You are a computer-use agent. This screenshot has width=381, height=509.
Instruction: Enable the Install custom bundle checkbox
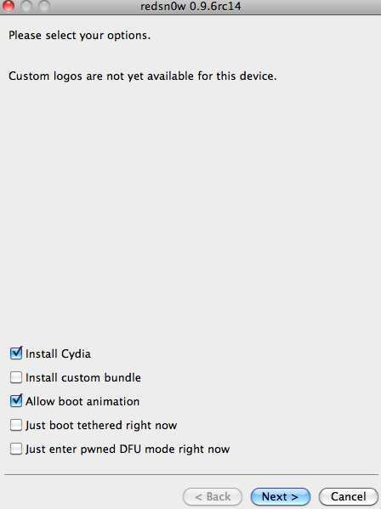click(16, 377)
